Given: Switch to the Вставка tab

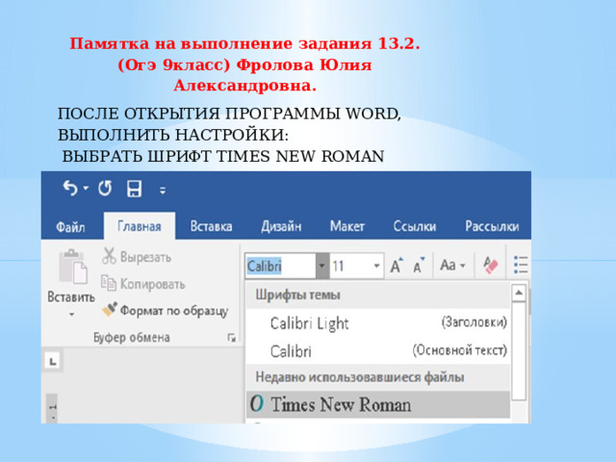Looking at the screenshot, I should coord(211,226).
